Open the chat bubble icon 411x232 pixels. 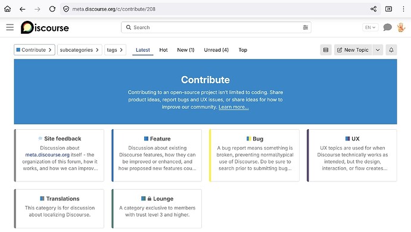[x=387, y=27]
